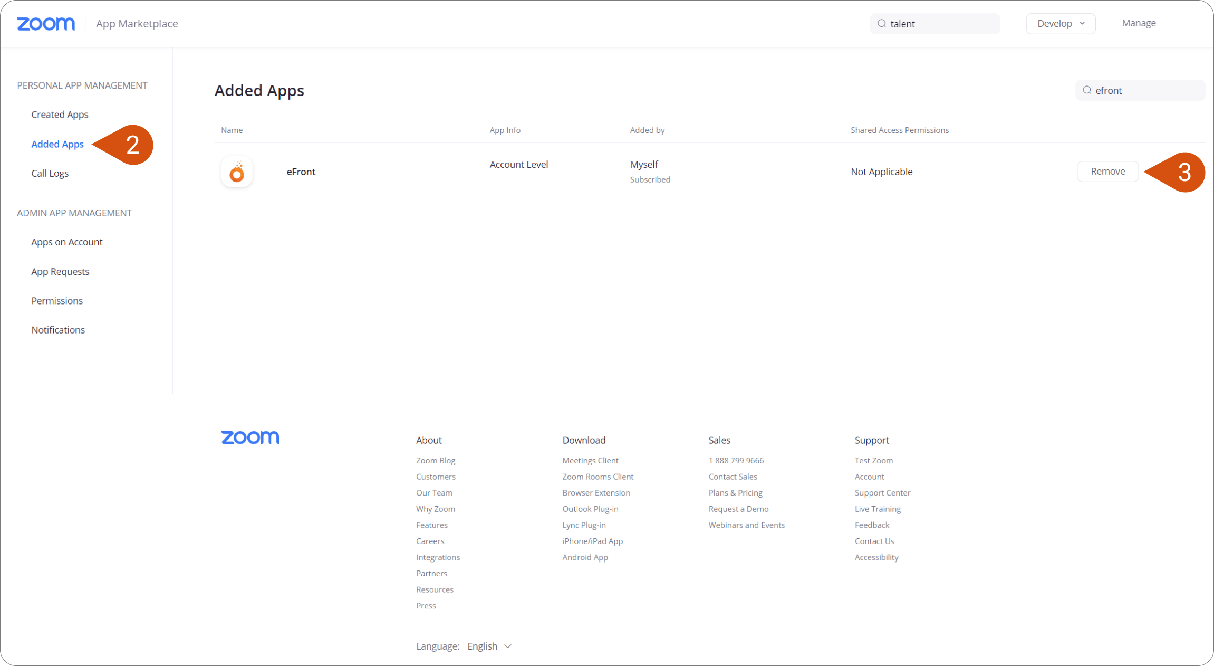
Task: Open Notifications in admin management
Action: pos(58,330)
